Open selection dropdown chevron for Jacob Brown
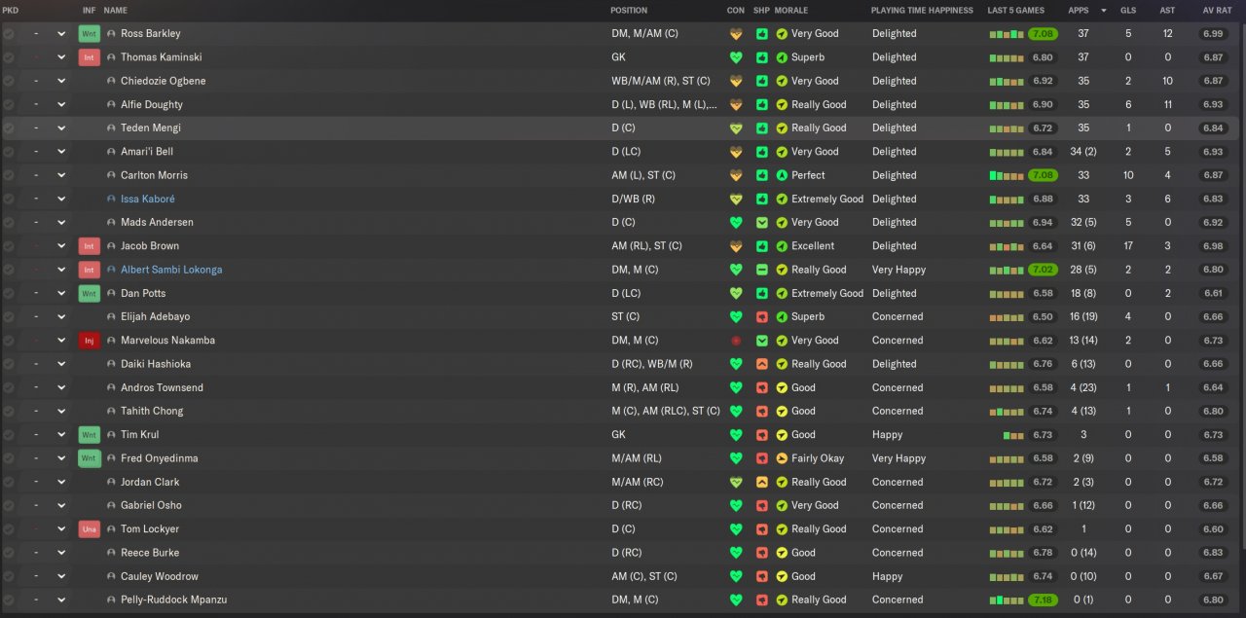Image resolution: width=1246 pixels, height=618 pixels. (61, 246)
